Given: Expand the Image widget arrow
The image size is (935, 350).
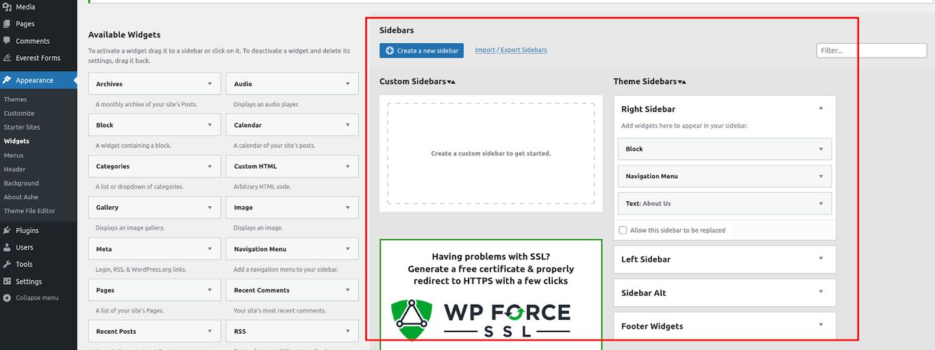Looking at the screenshot, I should coord(347,208).
